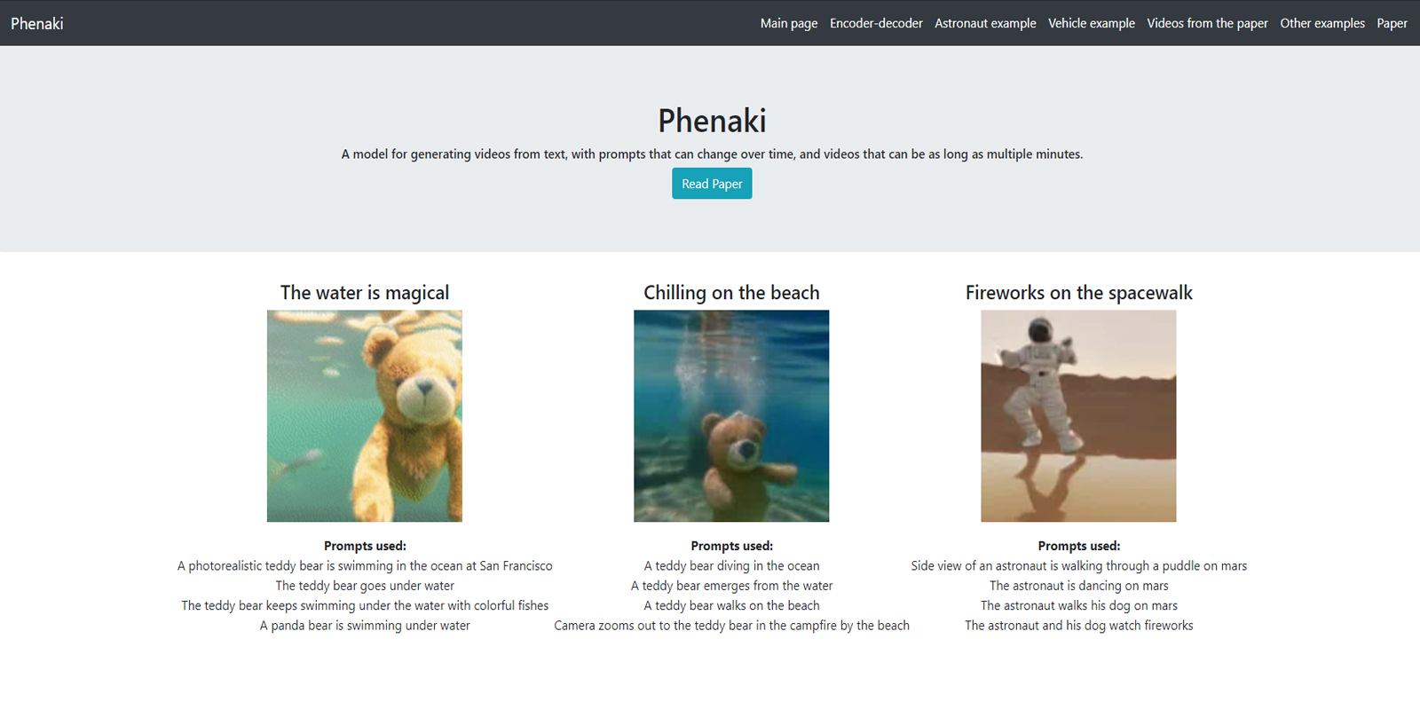
Task: Click the model description subtitle text
Action: tap(712, 154)
